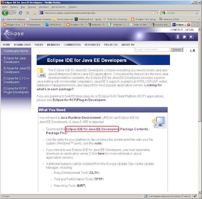Click the middle icon in the Eclipse banner
Screen dimensions: 202x199
pyautogui.click(x=184, y=37)
